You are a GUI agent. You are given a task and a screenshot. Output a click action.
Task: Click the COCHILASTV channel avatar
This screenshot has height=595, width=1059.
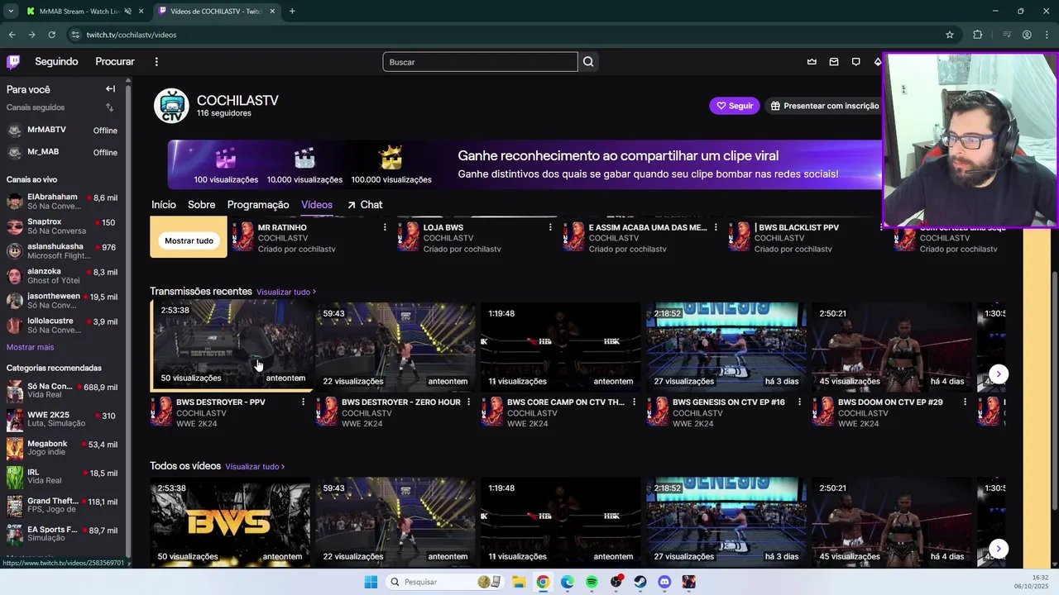[172, 106]
